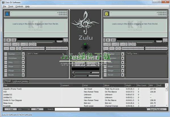Open Delay settings arrow on deck A
The width and height of the screenshot is (170, 117).
[23, 62]
